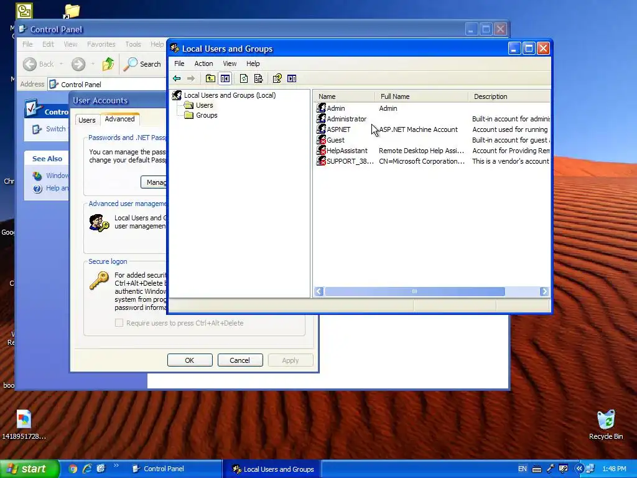
Task: Toggle the Show/Hide Console Tree button
Action: (225, 78)
